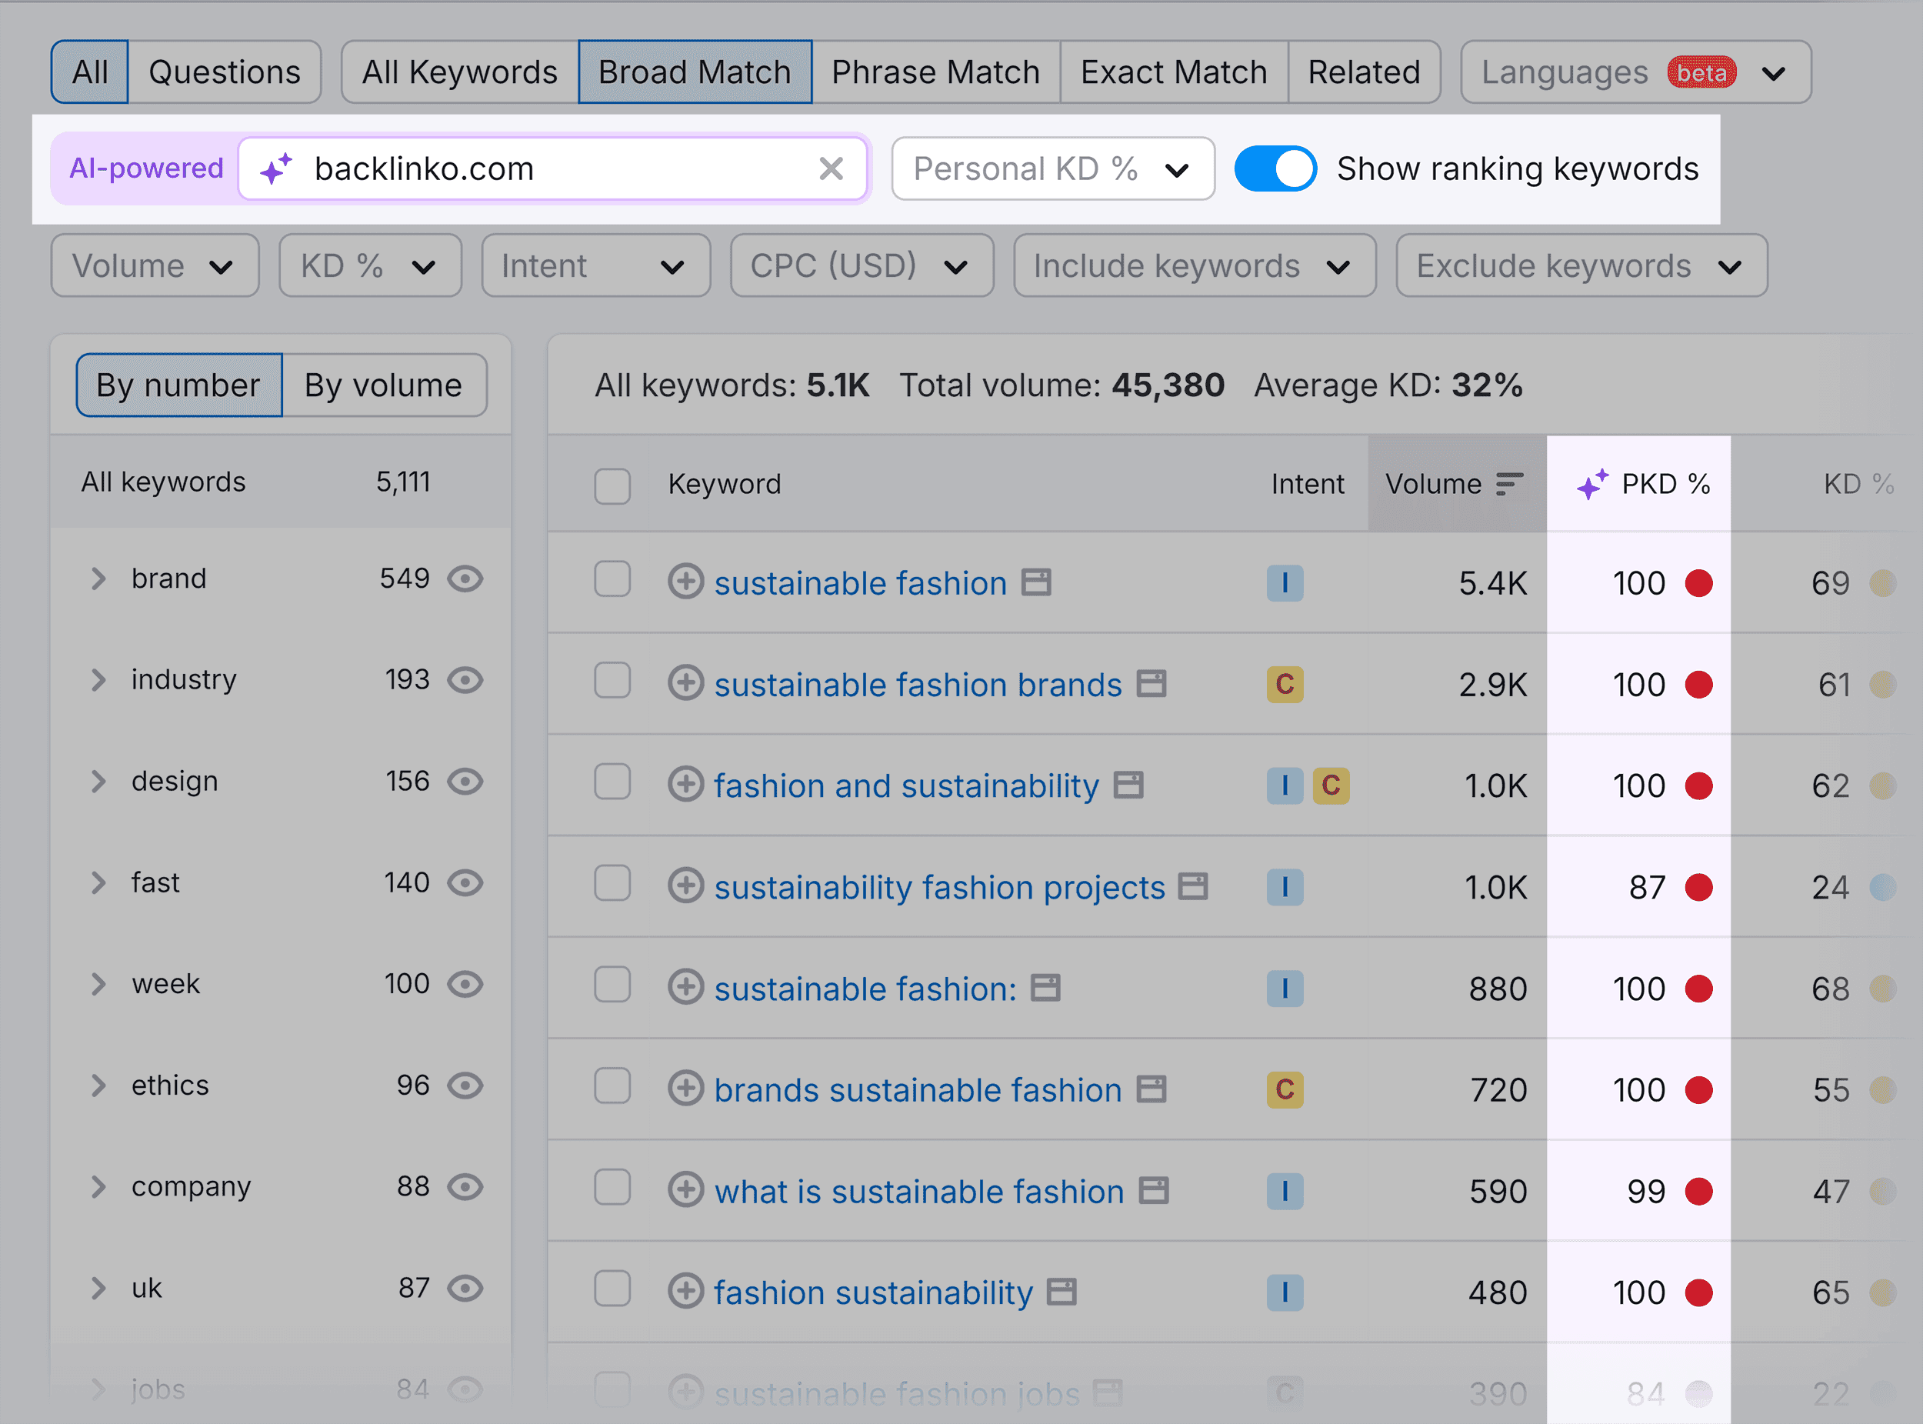
Task: Select By number grouping button
Action: (178, 385)
